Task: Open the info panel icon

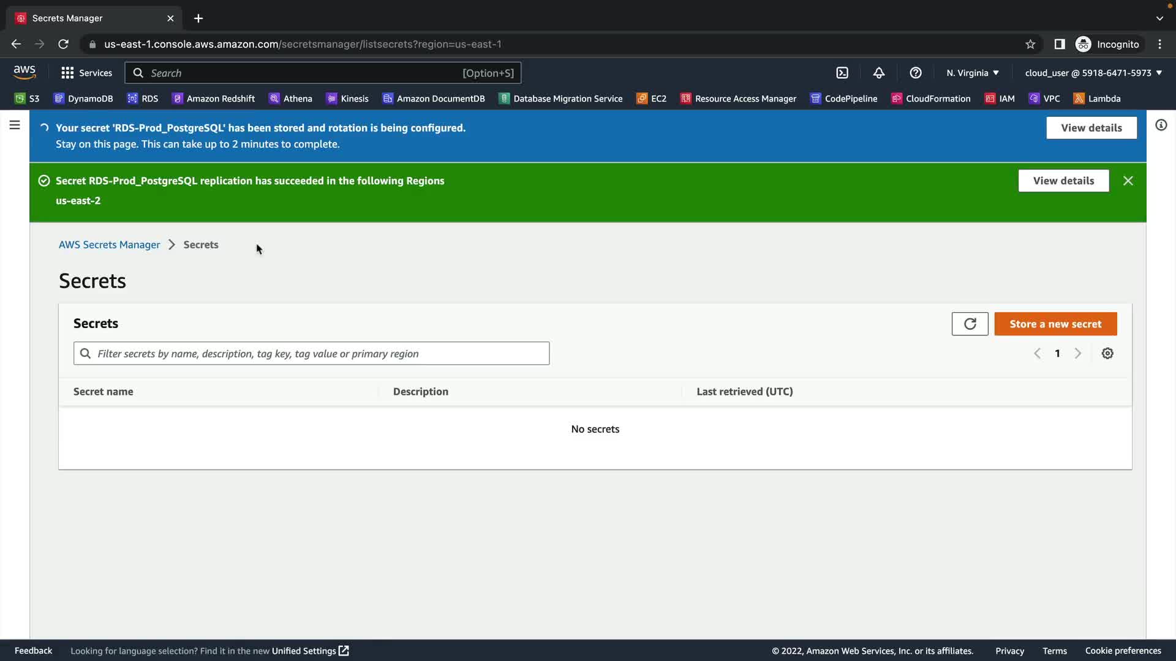Action: (1161, 125)
